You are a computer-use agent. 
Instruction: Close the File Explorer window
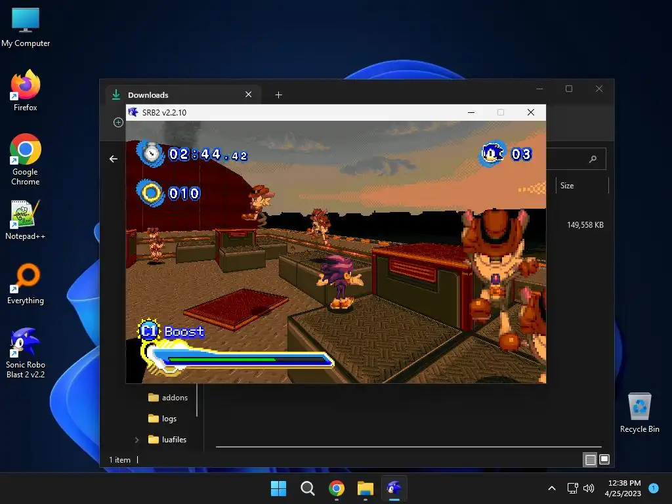[x=599, y=89]
